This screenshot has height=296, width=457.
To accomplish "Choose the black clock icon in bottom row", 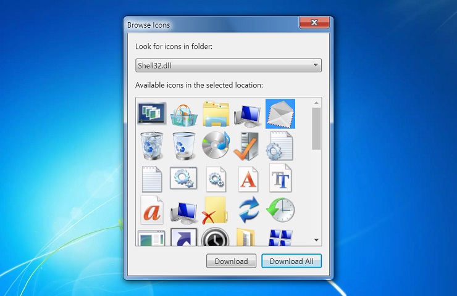I will (216, 237).
